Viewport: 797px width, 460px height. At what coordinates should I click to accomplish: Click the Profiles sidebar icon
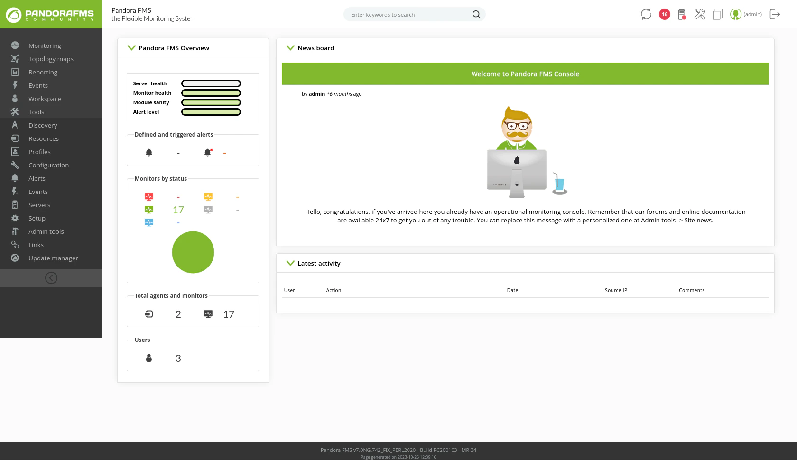pyautogui.click(x=15, y=152)
